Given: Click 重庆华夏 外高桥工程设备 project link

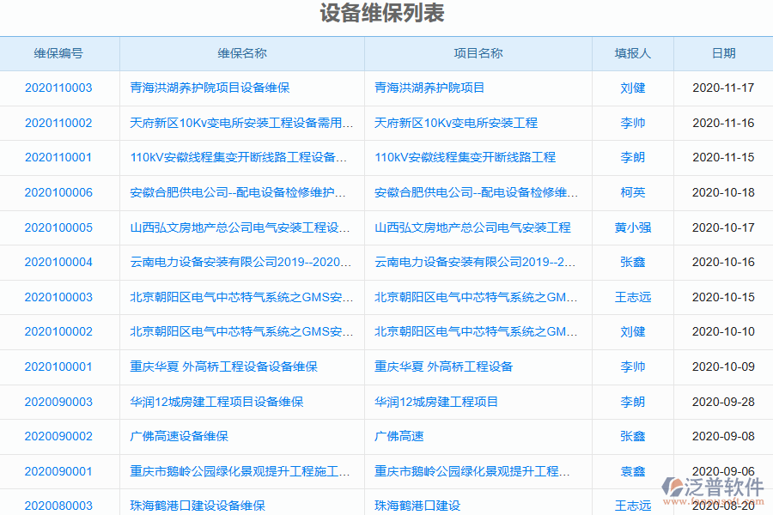Looking at the screenshot, I should [443, 367].
